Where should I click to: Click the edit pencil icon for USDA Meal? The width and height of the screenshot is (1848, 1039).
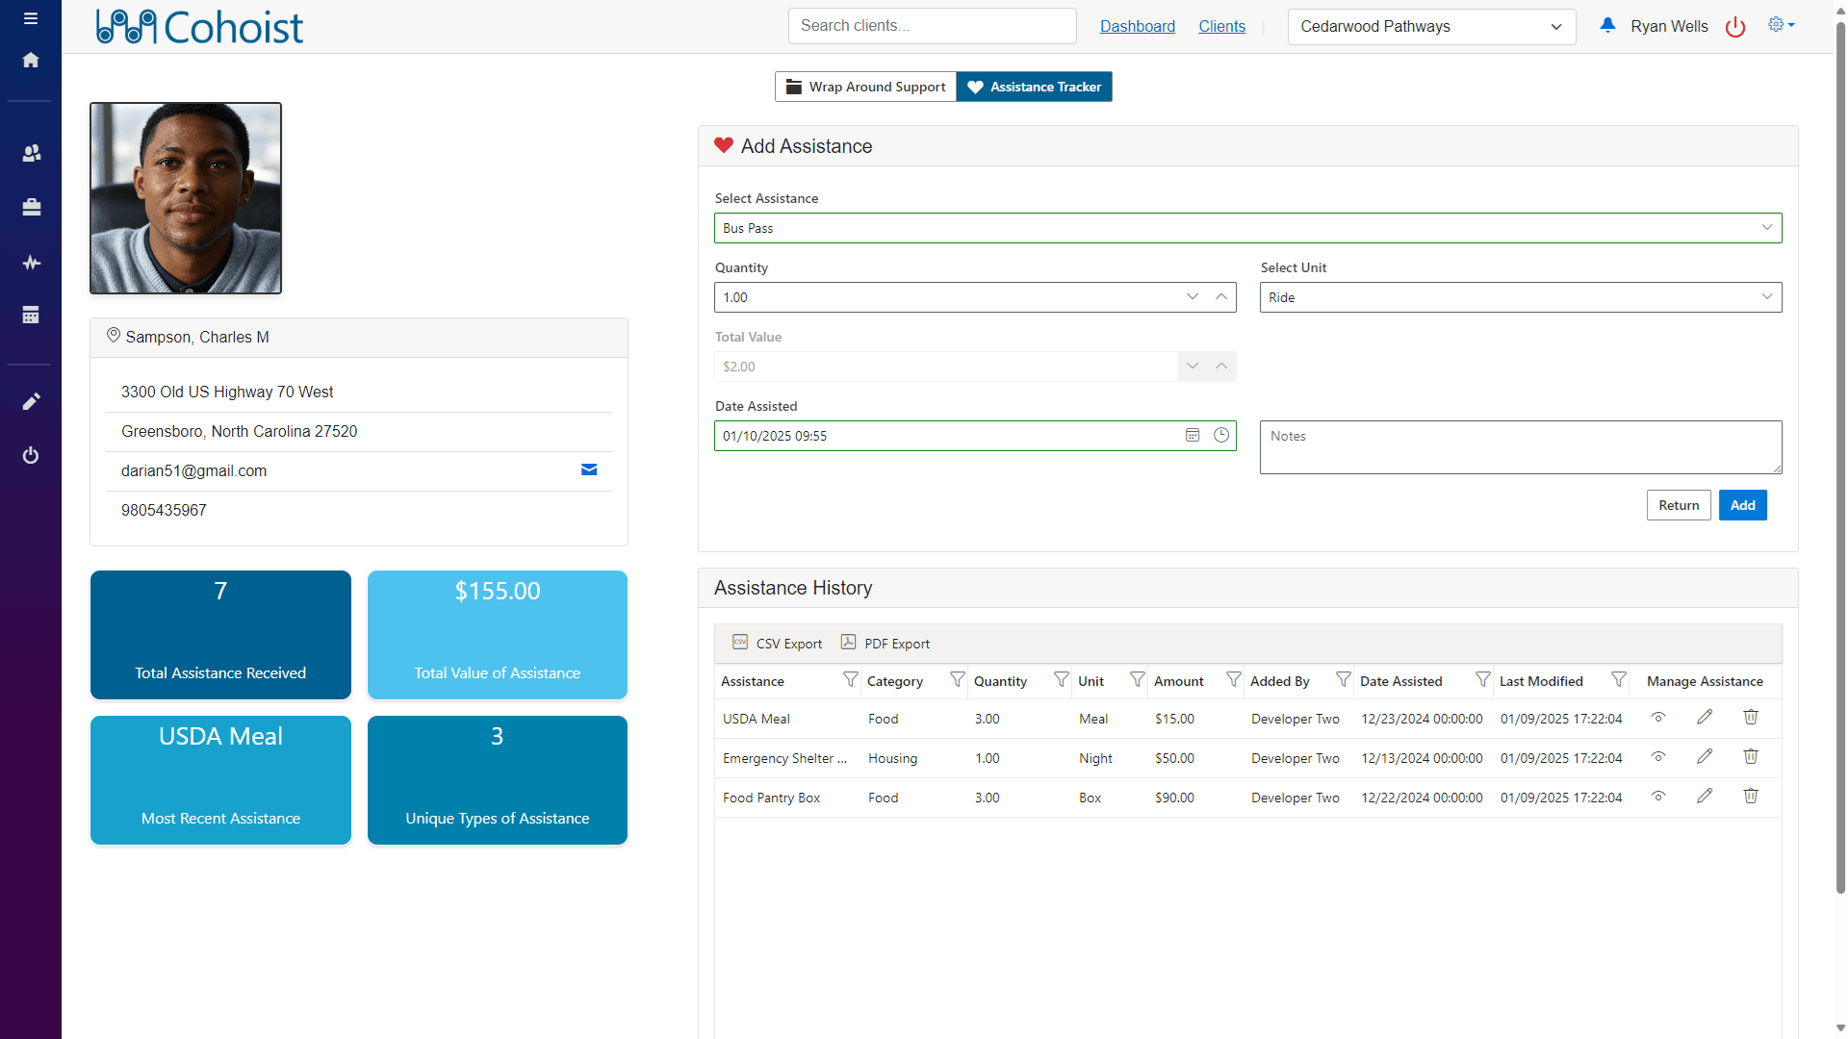(1705, 717)
